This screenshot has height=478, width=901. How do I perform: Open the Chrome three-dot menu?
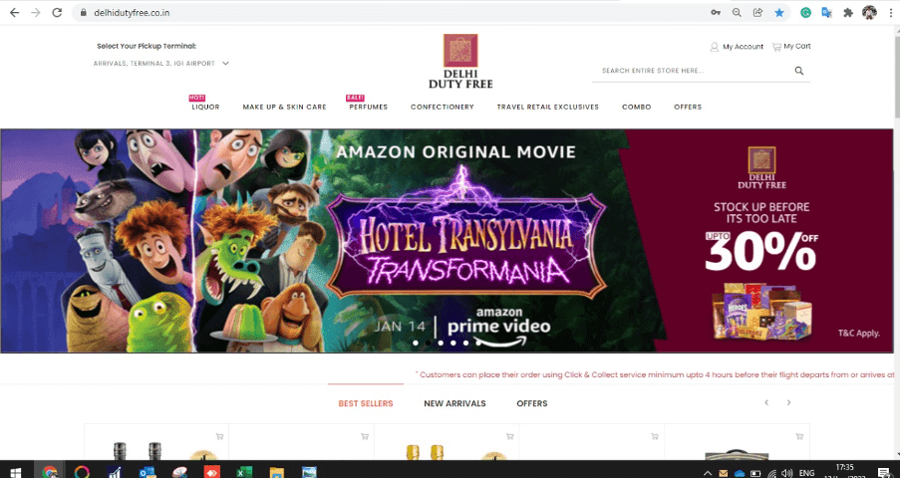point(891,13)
